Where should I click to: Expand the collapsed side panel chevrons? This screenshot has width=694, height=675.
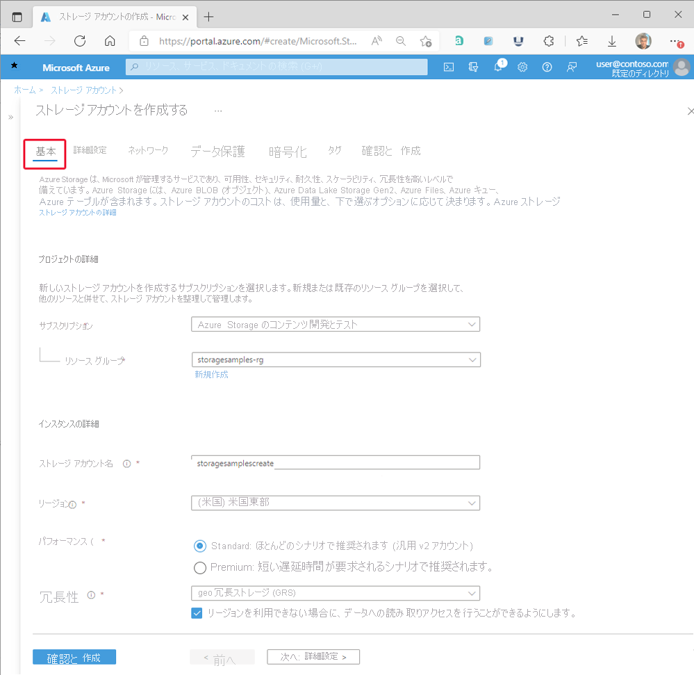pyautogui.click(x=10, y=117)
